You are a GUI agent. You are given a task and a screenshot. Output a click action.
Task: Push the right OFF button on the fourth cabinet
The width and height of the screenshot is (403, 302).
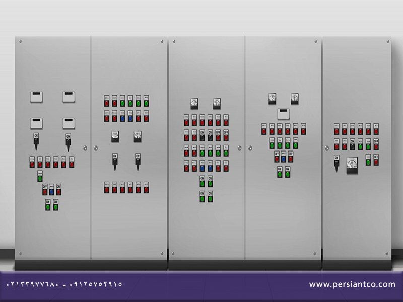(291, 157)
